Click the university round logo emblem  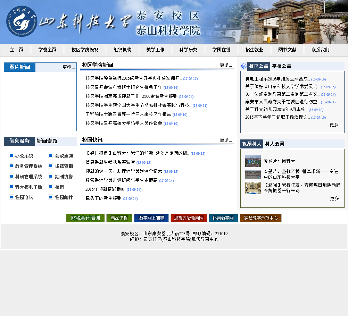pos(22,21)
